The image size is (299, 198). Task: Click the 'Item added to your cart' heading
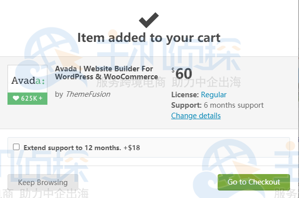149,38
